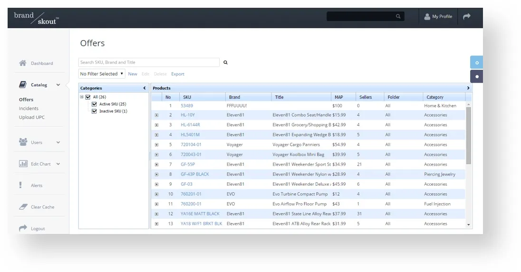The width and height of the screenshot is (521, 272).
Task: Click the light blue side tab button
Action: click(x=476, y=62)
